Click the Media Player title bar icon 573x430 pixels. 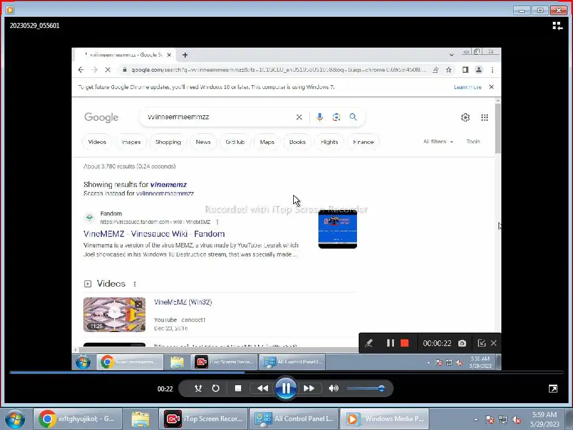point(10,10)
